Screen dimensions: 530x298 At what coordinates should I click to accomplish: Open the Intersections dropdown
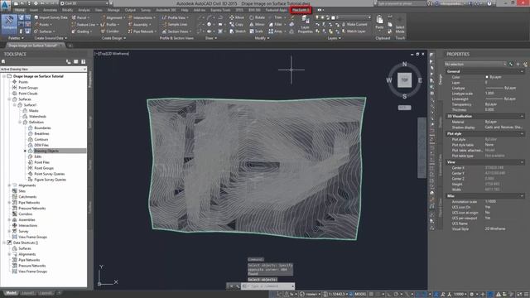click(142, 17)
